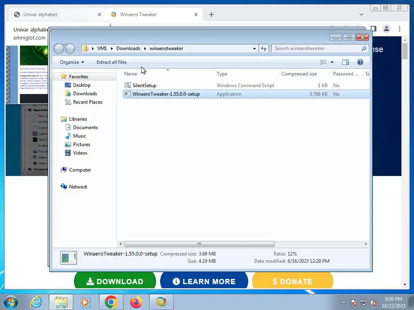Open a new Chrome tab

coord(211,15)
